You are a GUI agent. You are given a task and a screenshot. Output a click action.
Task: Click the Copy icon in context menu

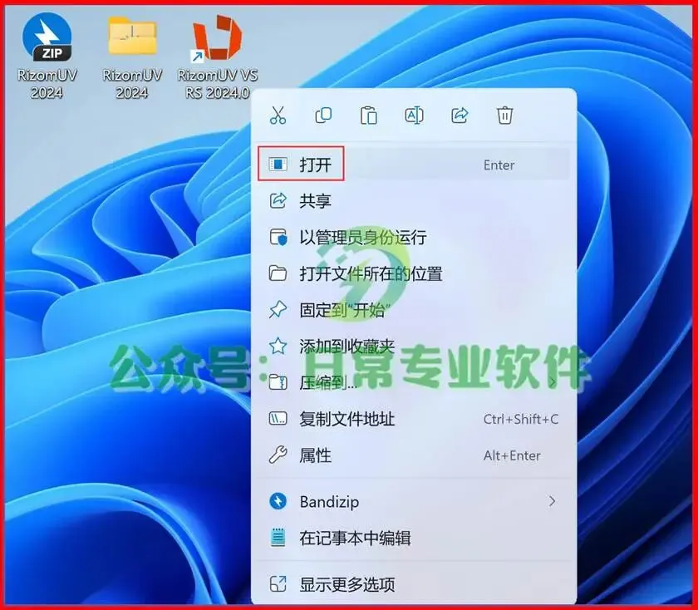pyautogui.click(x=323, y=116)
